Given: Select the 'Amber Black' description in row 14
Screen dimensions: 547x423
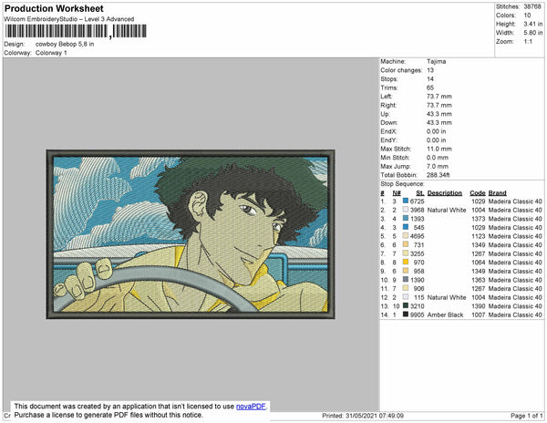Looking at the screenshot, I should click(x=445, y=315).
